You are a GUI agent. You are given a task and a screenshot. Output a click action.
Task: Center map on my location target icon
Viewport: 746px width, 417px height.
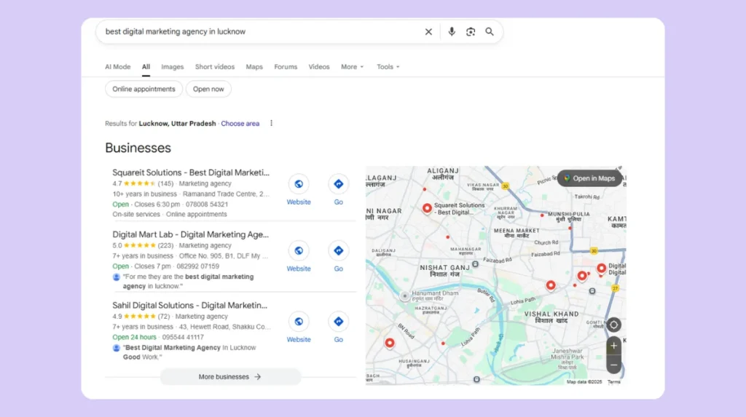pyautogui.click(x=613, y=325)
